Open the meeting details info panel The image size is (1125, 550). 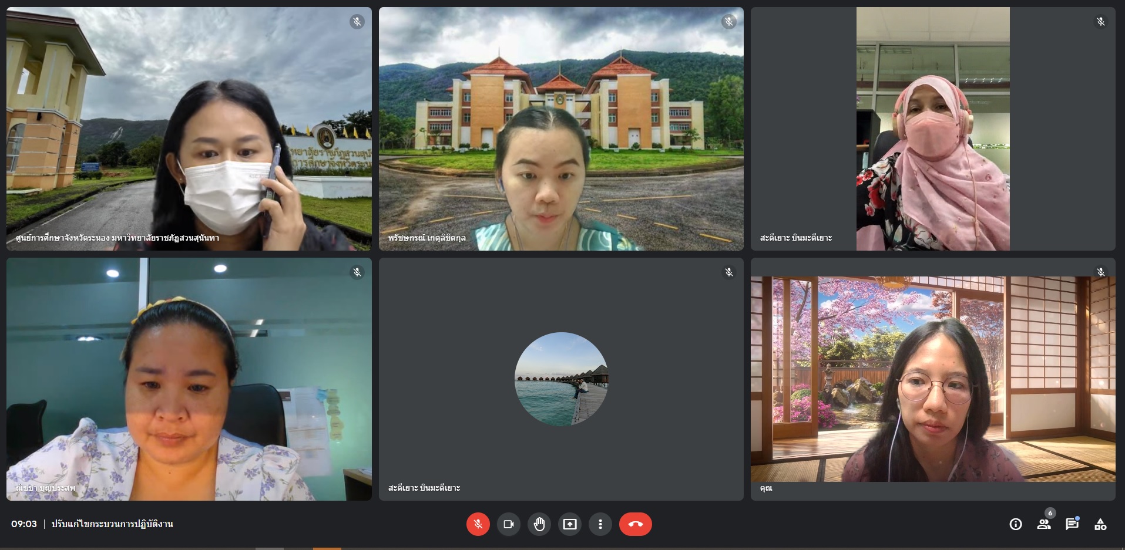pos(1015,524)
